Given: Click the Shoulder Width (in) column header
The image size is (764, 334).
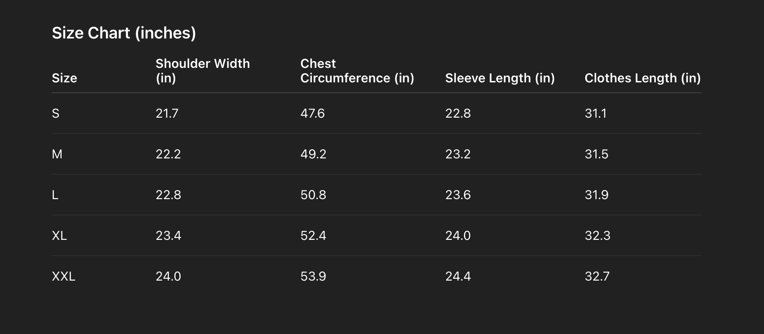Looking at the screenshot, I should (x=202, y=71).
